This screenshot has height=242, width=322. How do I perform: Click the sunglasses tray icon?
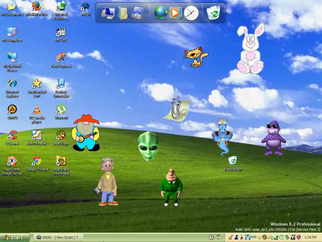coord(254,237)
